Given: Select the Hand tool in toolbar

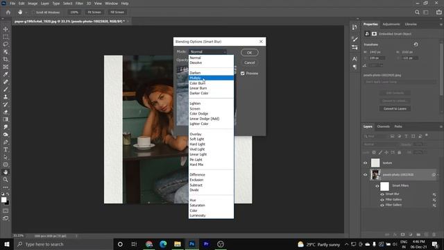Looking at the screenshot, I should 6,172.
